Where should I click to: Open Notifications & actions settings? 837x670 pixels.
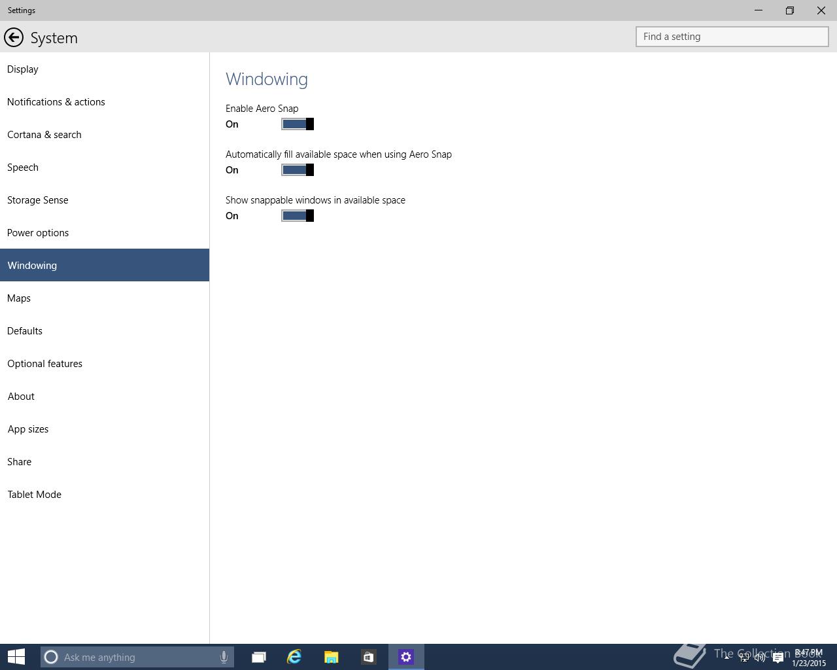[105, 101]
